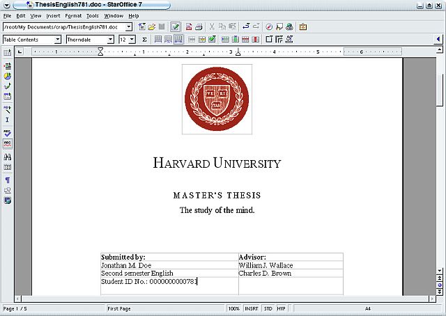This screenshot has height=316, width=446.
Task: Open the Hyperlink Dialog icon
Action: [289, 27]
